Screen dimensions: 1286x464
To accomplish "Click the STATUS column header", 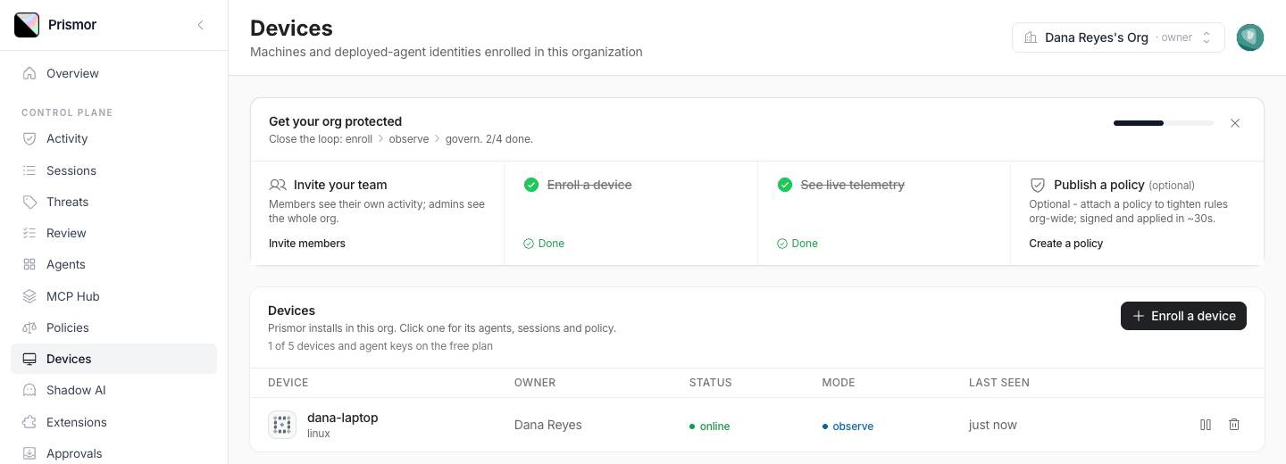I will tap(711, 383).
